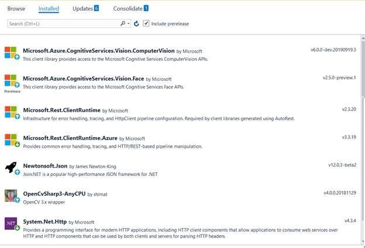Click the refresh package list icon

click(136, 24)
